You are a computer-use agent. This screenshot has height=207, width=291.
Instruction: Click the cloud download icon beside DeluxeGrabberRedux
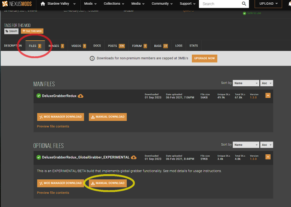pos(81,96)
